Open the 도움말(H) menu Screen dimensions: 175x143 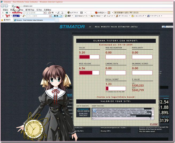(48, 10)
